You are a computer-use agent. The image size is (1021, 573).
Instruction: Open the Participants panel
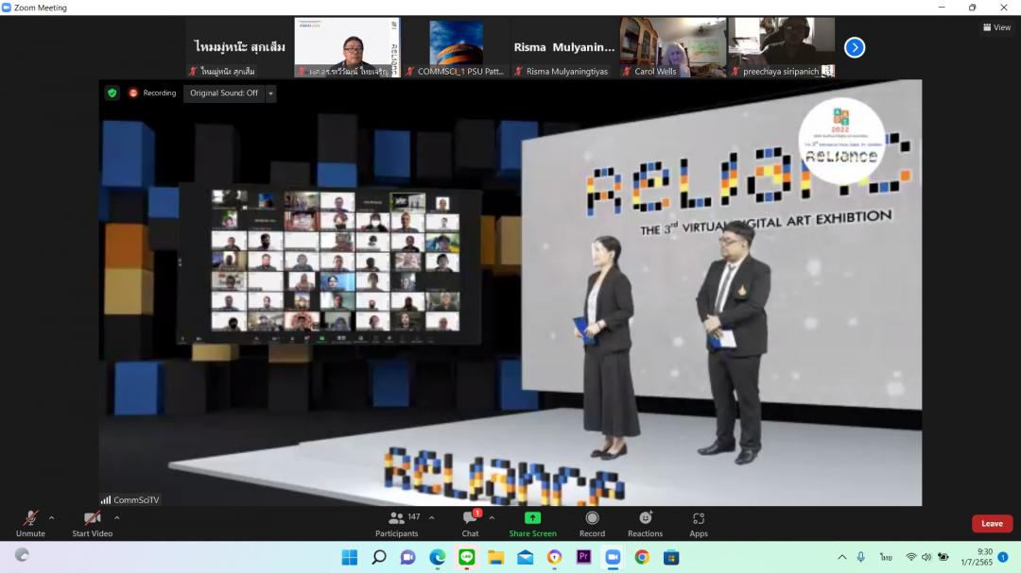tap(397, 523)
